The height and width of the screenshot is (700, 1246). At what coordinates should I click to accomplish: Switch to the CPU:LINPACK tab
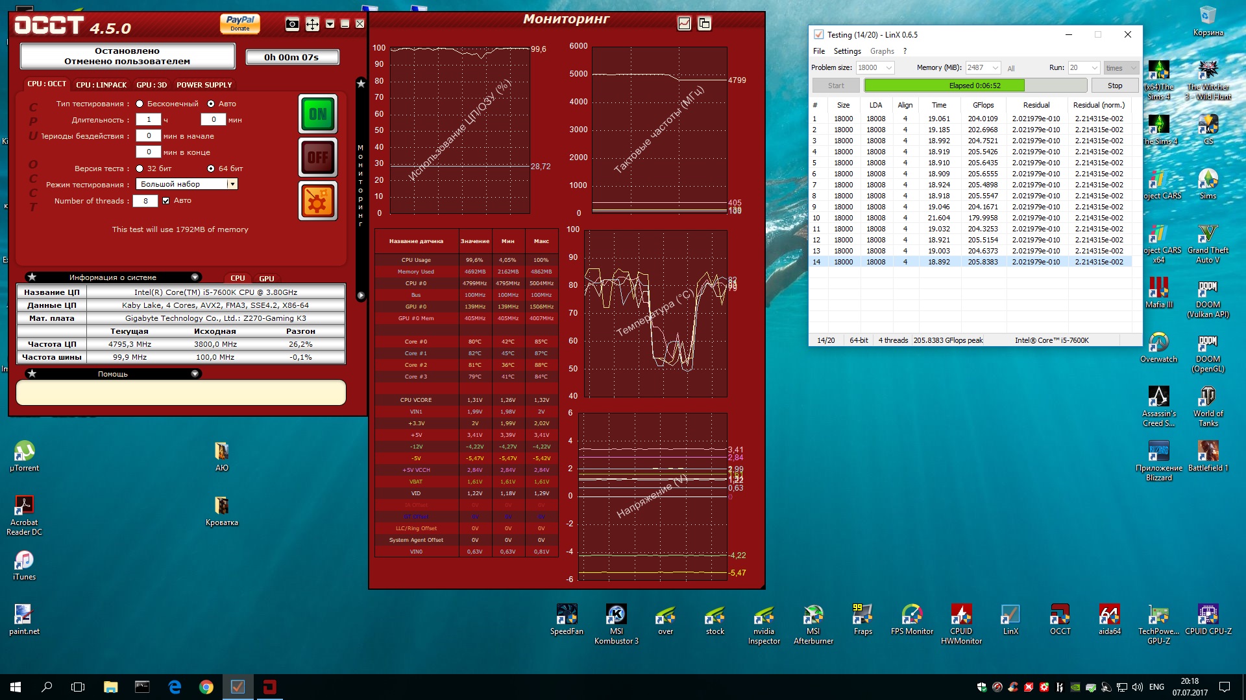click(x=101, y=85)
